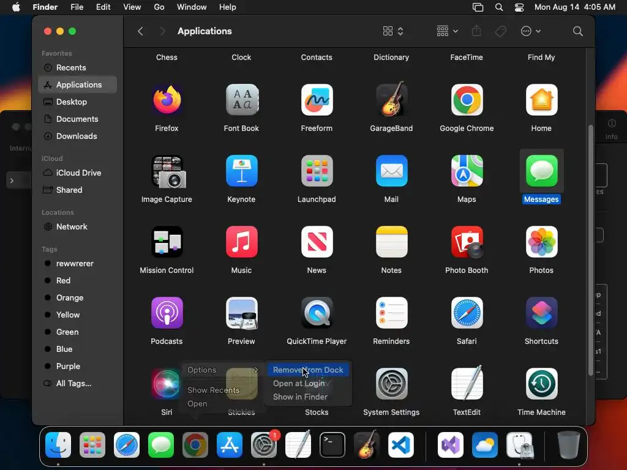Viewport: 627px width, 470px height.
Task: Select the Safari icon in Applications
Action: pos(467,313)
